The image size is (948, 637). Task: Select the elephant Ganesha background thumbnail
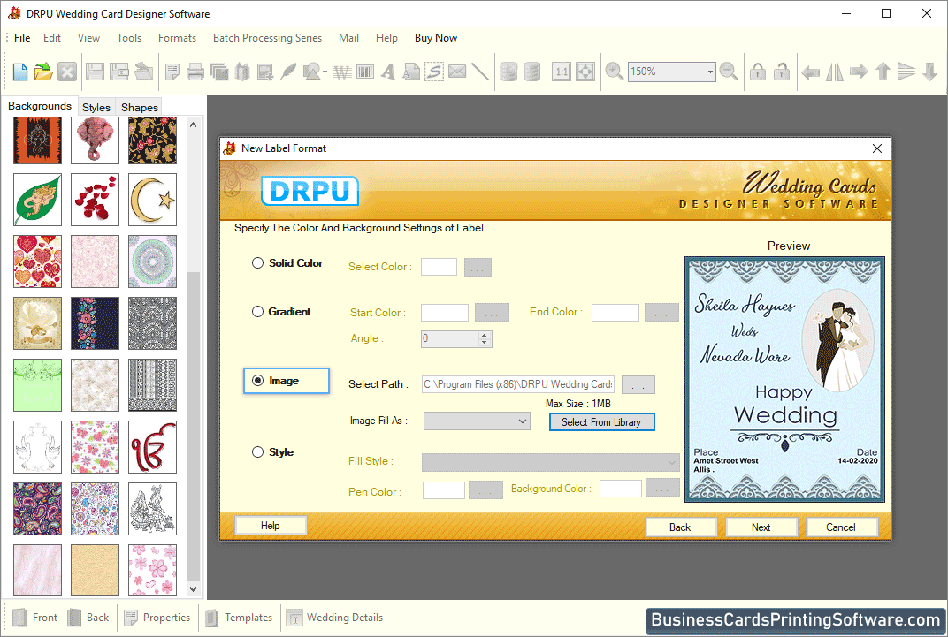pyautogui.click(x=95, y=140)
